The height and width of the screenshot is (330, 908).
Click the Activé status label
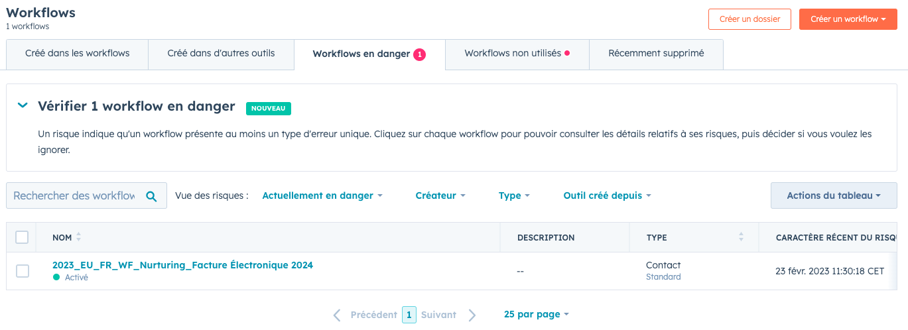pyautogui.click(x=76, y=278)
